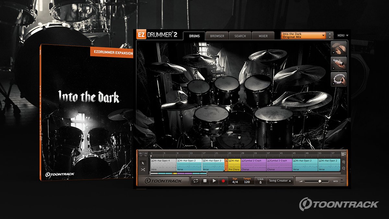Zoom out on the song track
The image size is (389, 219).
(x=344, y=168)
